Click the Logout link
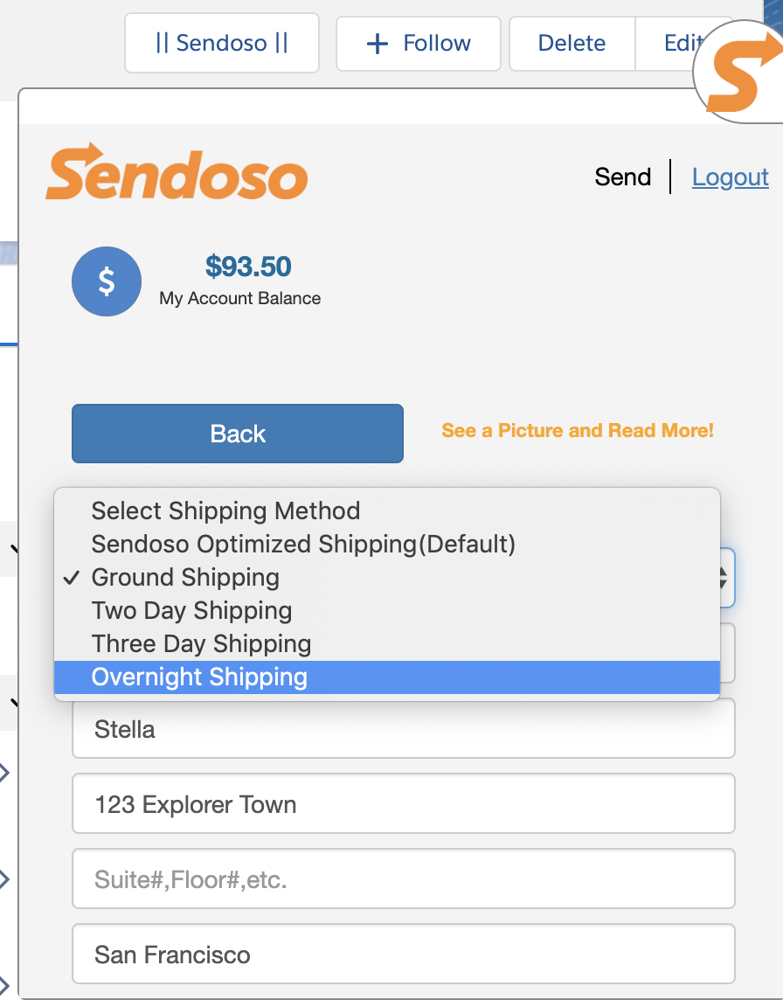 click(730, 177)
